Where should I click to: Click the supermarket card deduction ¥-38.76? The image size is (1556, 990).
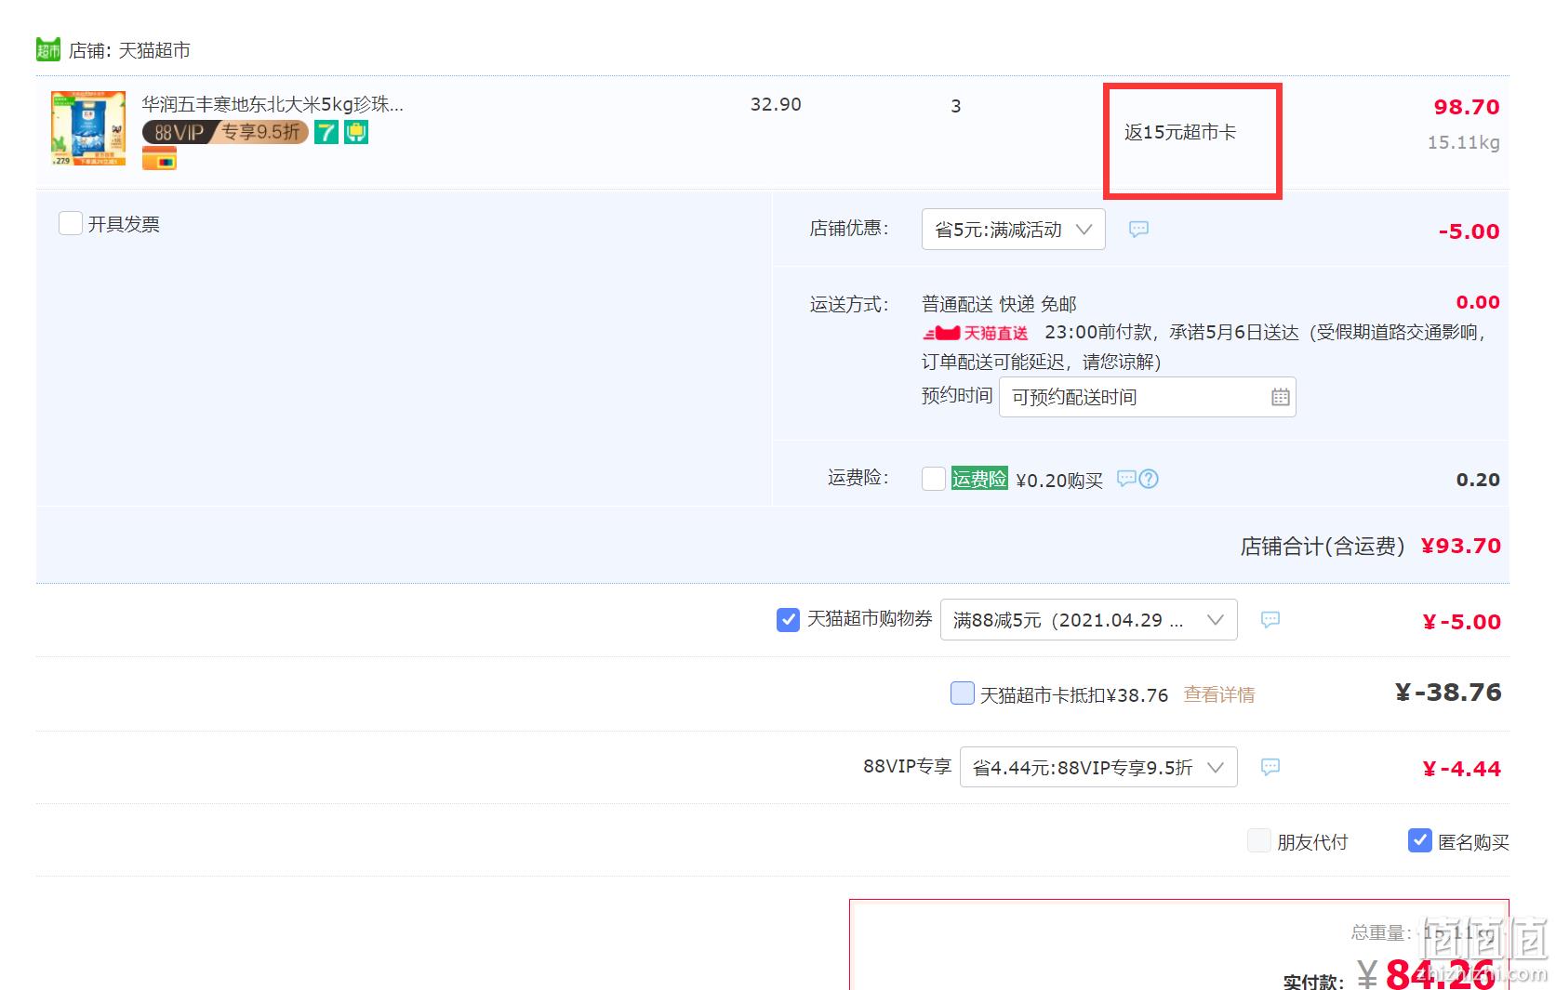pyautogui.click(x=1448, y=693)
